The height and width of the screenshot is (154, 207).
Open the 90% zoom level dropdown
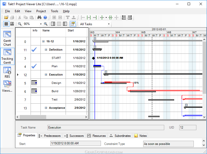point(41,24)
